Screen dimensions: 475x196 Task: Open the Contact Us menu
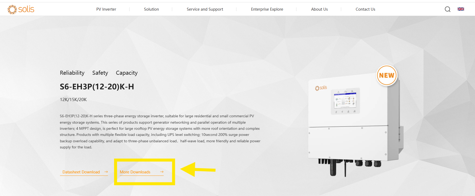click(365, 9)
